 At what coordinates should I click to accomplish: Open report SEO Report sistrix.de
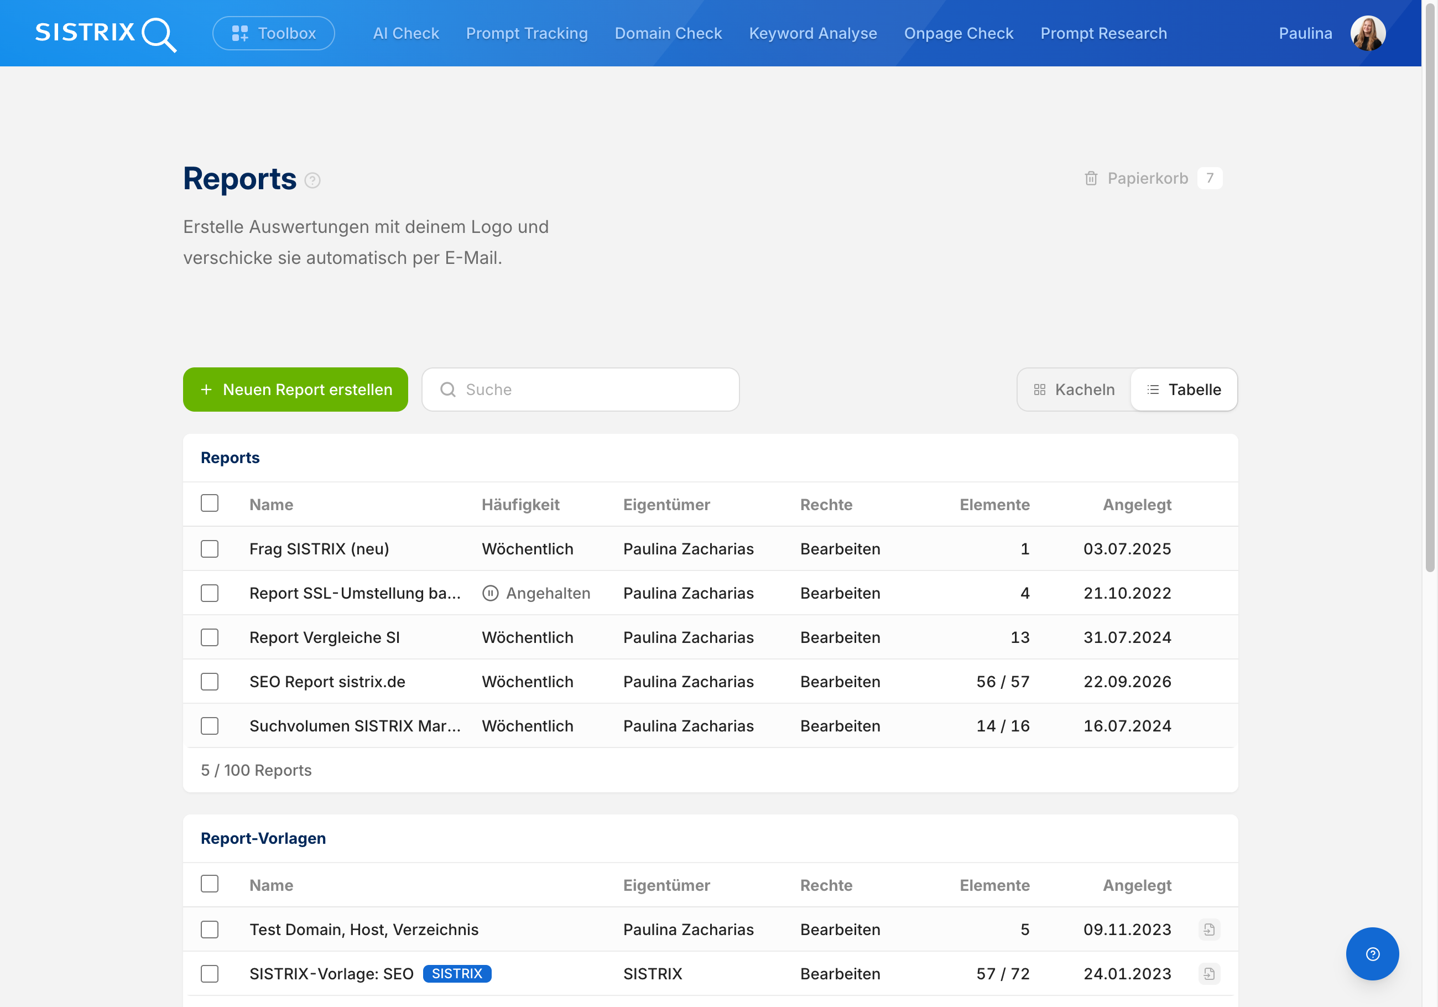[x=327, y=682]
